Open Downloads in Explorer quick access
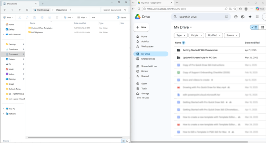Screen dimensions: 266x143 (13, 49)
